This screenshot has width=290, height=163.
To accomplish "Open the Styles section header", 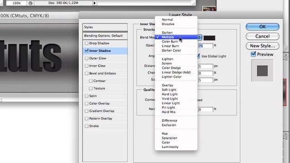I will pyautogui.click(x=105, y=27).
